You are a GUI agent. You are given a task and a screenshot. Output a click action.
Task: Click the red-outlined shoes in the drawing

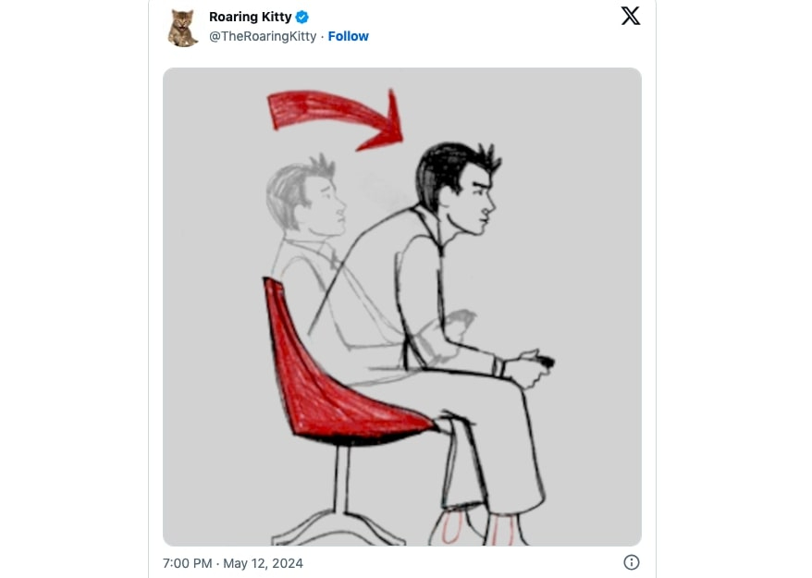(x=474, y=528)
